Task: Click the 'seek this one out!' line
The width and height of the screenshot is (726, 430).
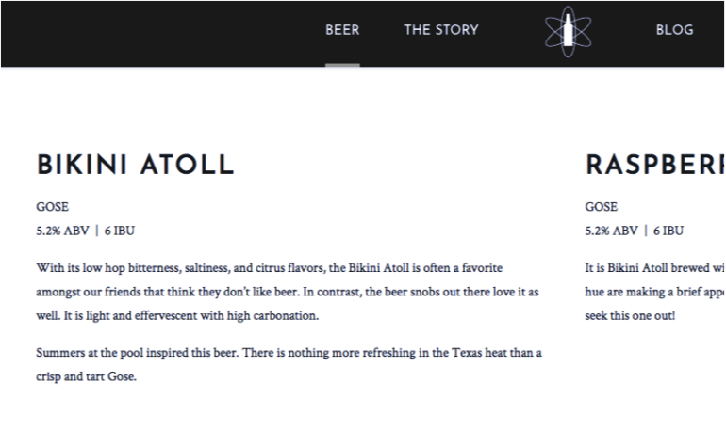Action: coord(630,316)
